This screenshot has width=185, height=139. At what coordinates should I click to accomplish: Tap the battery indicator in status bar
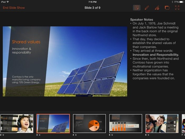tap(182, 2)
